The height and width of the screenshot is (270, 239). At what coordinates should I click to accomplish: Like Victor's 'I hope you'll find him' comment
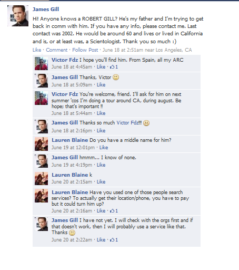[x=101, y=67]
